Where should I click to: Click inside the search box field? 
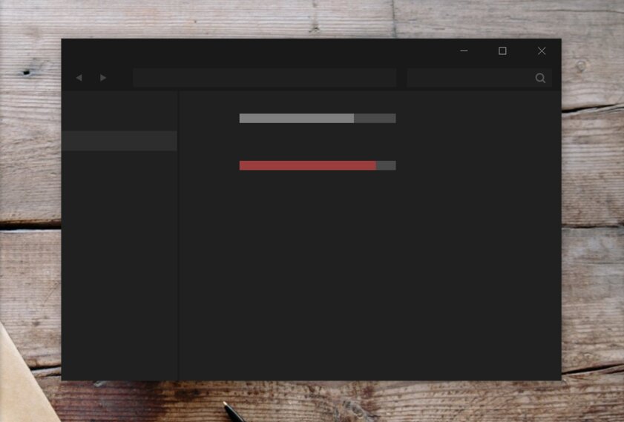469,78
